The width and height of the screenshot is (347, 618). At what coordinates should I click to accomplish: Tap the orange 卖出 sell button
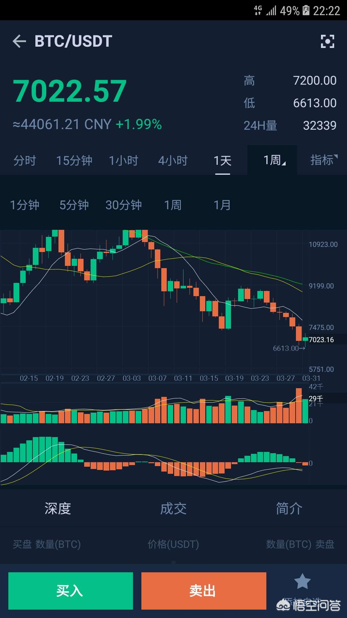click(x=204, y=591)
